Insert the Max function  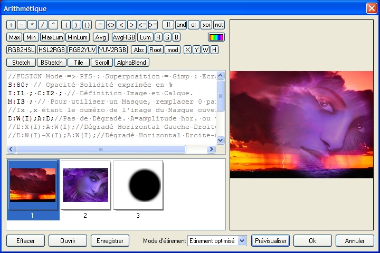point(14,37)
